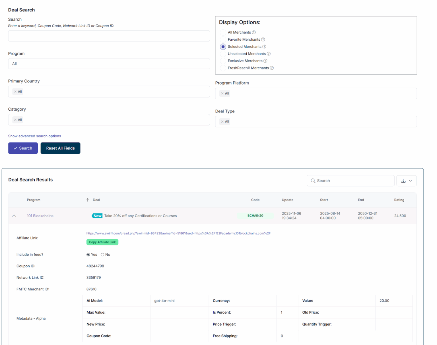The image size is (437, 345).
Task: Collapse the 101 Blockchains deal row
Action: pyautogui.click(x=14, y=216)
